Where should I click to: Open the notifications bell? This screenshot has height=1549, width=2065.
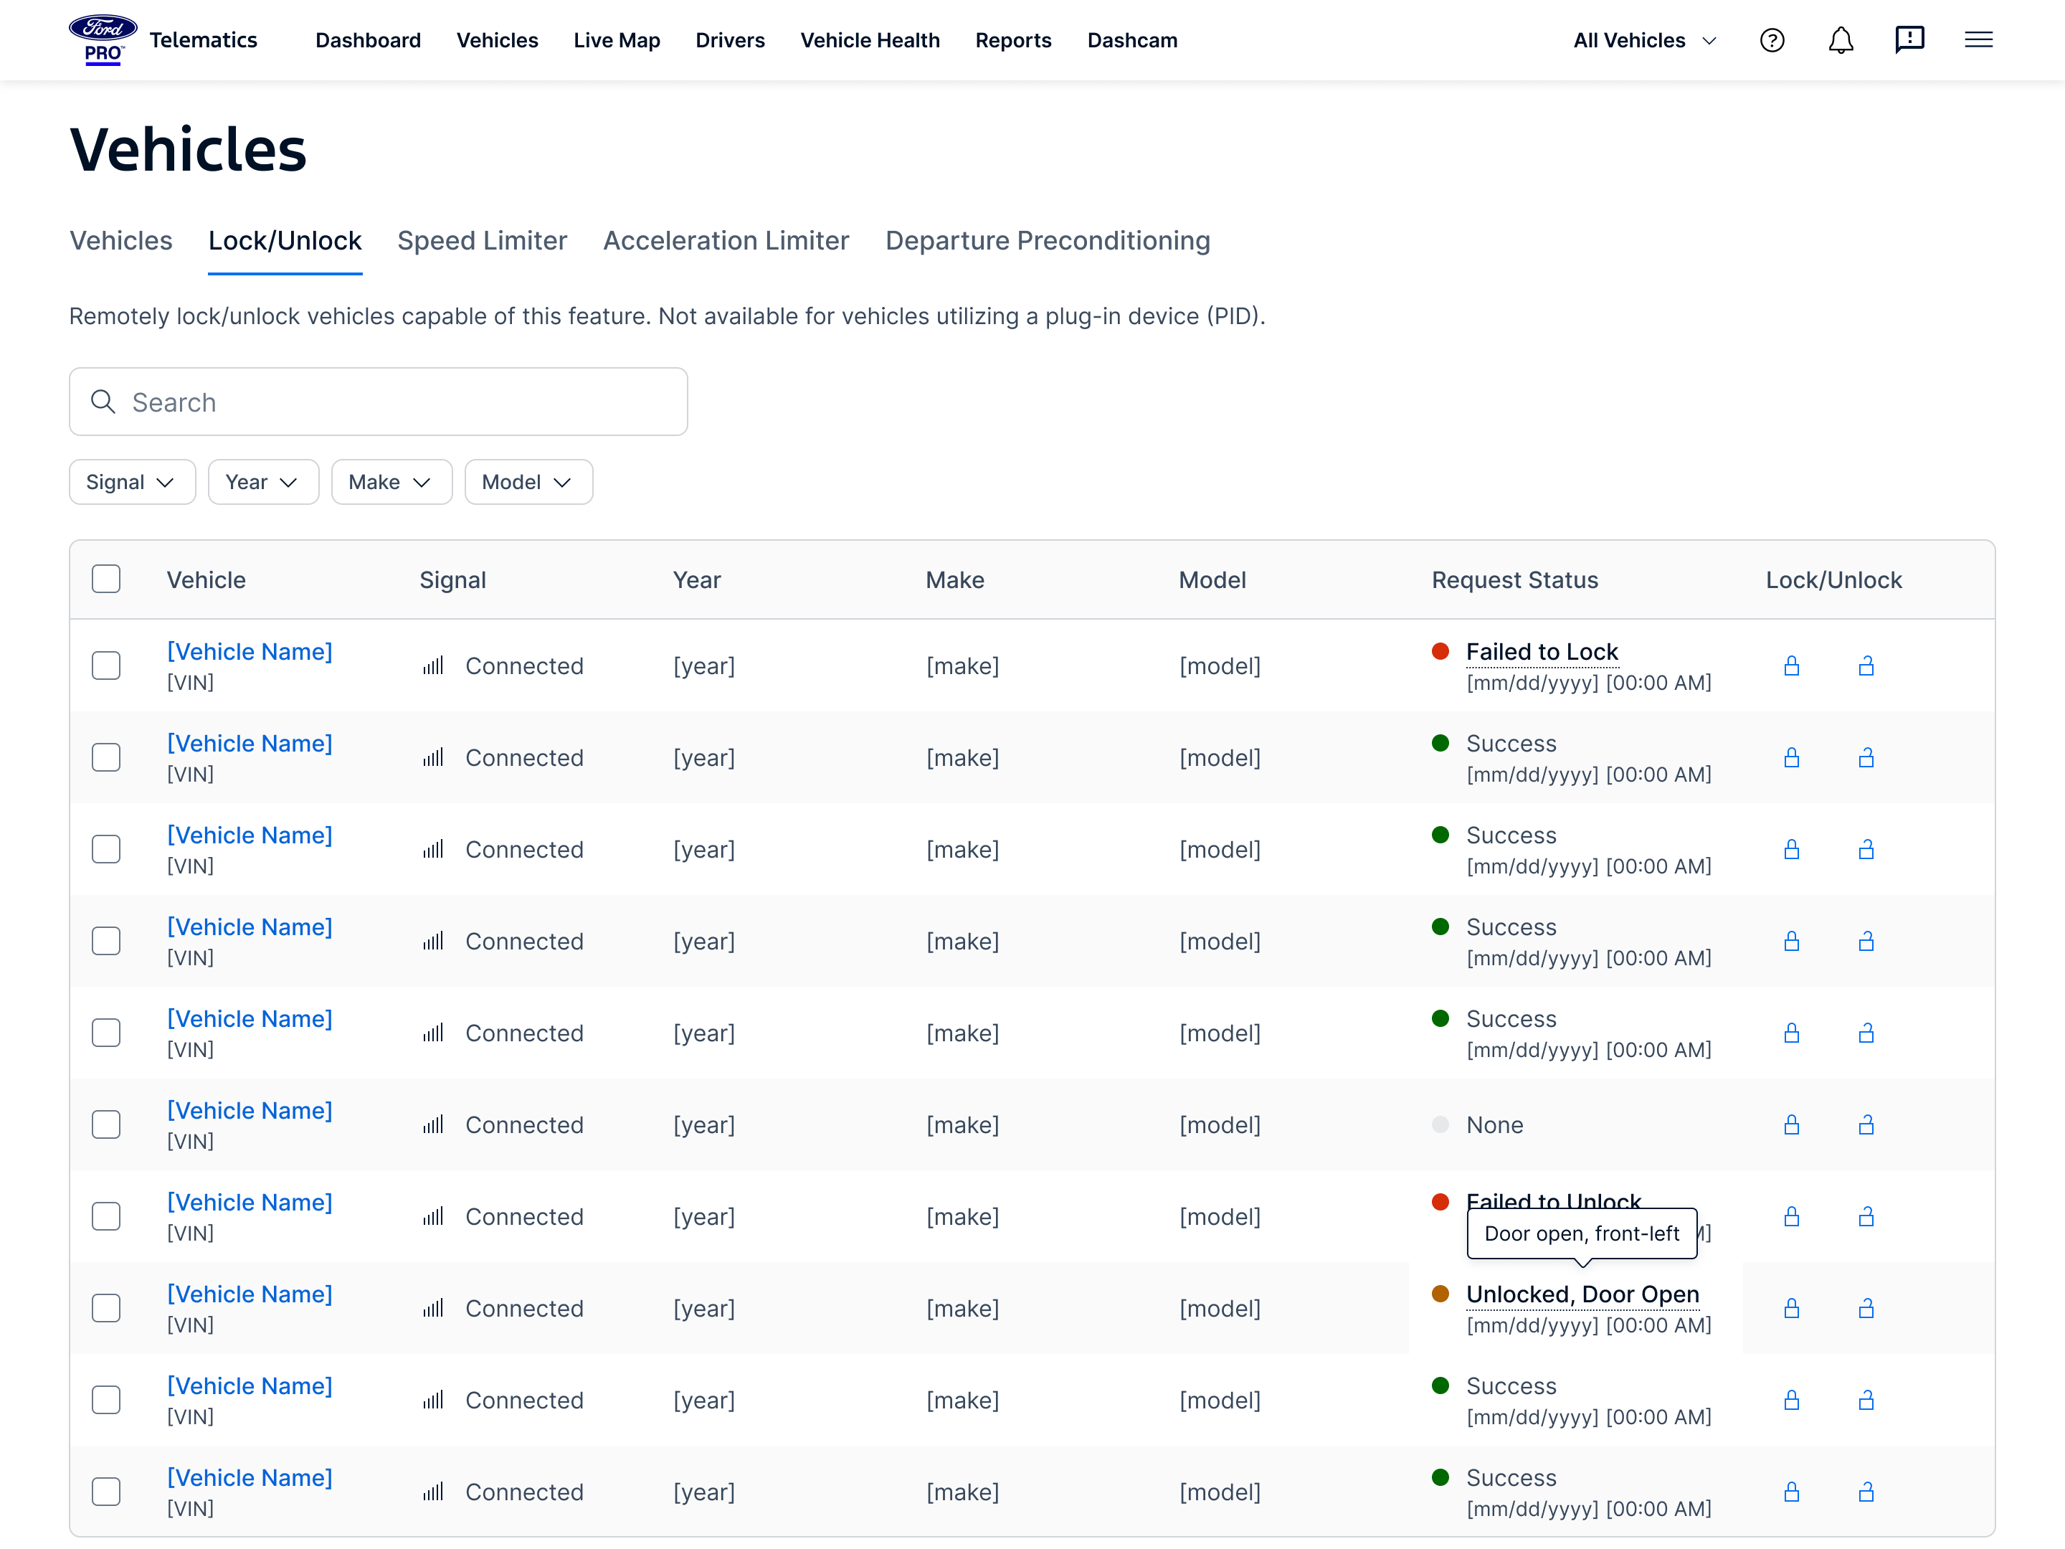(x=1840, y=40)
